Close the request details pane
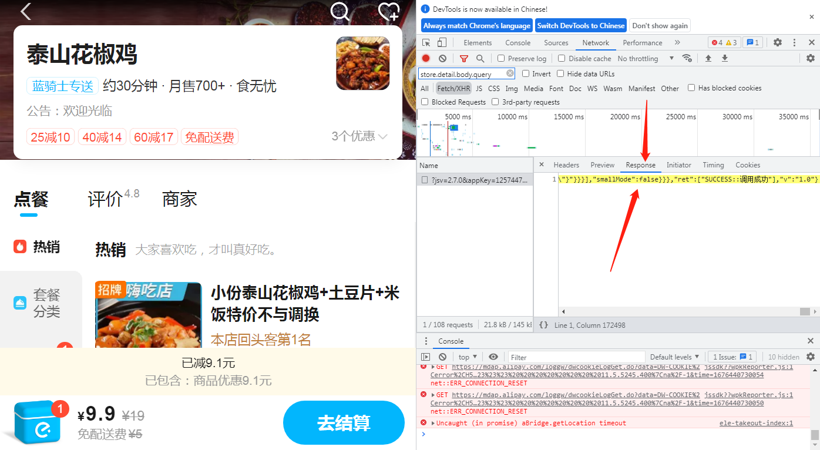The height and width of the screenshot is (450, 820). [x=542, y=164]
